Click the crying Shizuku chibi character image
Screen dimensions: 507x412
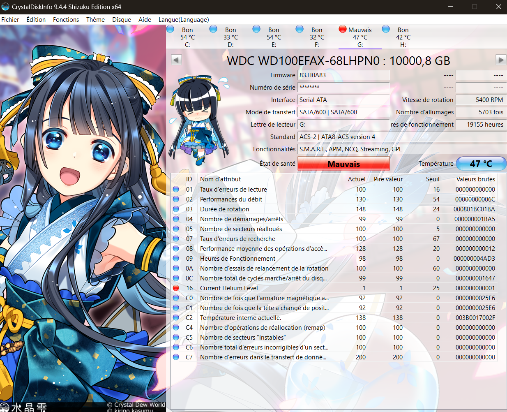click(x=199, y=120)
